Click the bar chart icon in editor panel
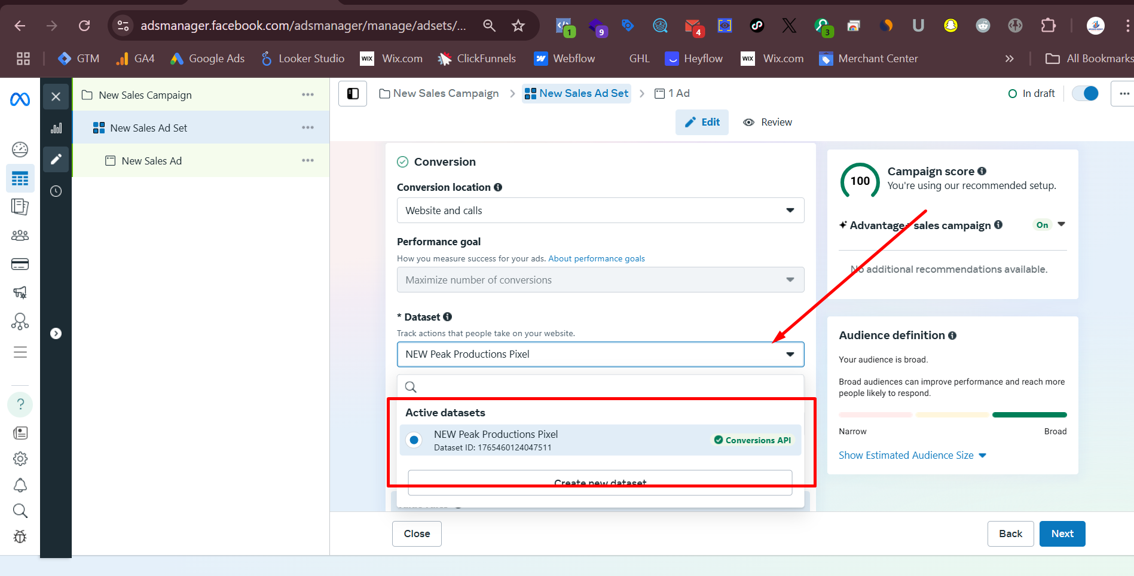1134x576 pixels. click(56, 128)
